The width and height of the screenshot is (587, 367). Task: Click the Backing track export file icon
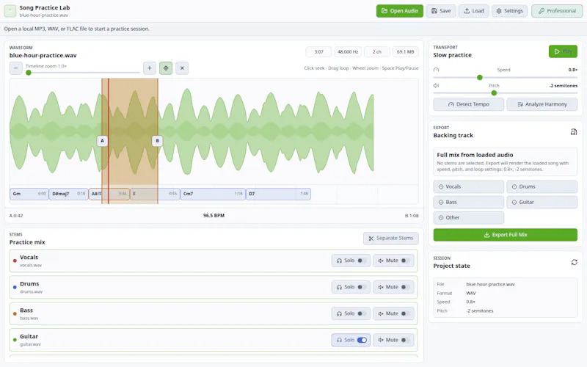click(574, 132)
